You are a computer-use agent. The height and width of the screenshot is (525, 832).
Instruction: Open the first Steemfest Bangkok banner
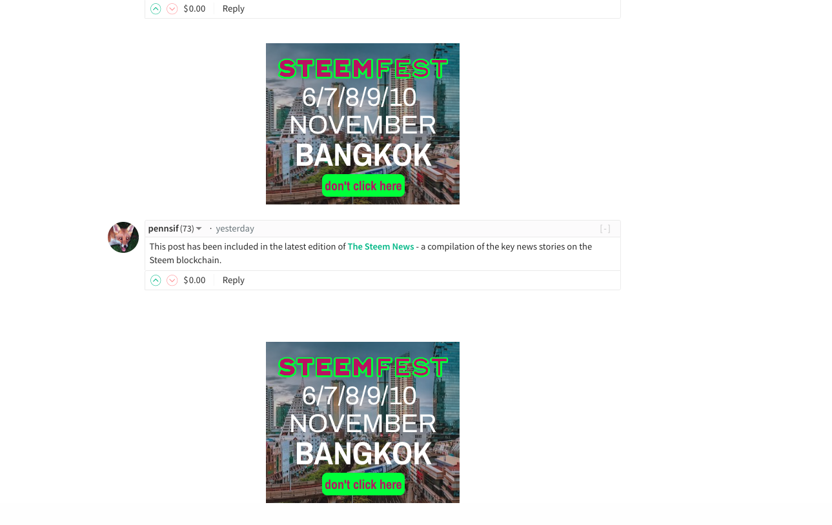click(x=363, y=124)
